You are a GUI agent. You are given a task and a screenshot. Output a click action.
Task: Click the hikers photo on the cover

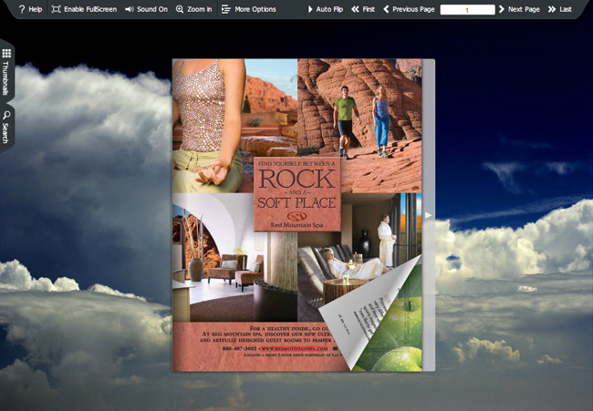(x=359, y=126)
